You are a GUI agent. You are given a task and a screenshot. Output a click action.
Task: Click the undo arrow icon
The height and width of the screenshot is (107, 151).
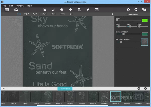point(53,10)
